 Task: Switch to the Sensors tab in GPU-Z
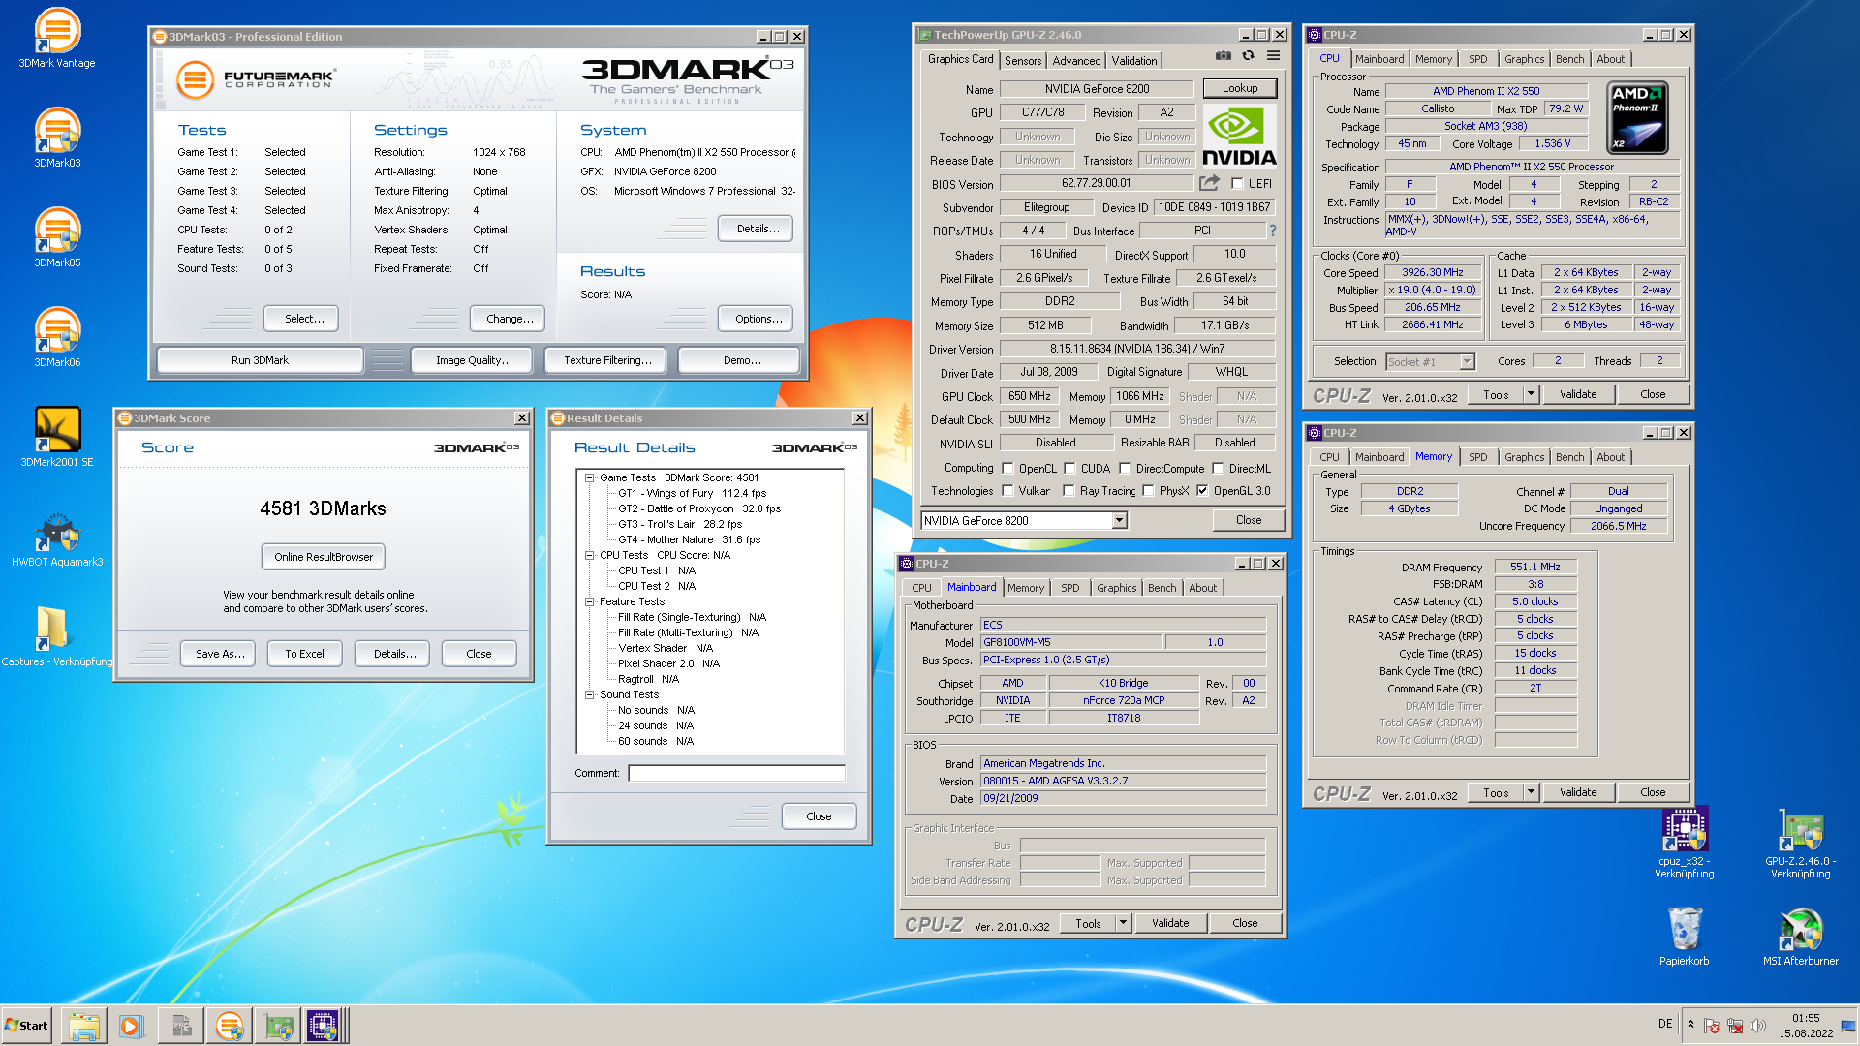click(x=1023, y=60)
